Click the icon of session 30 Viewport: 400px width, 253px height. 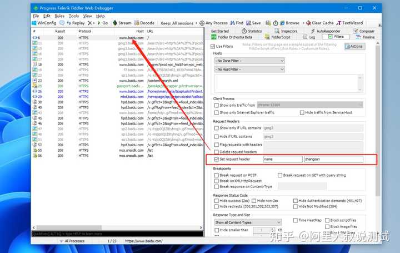coord(34,102)
